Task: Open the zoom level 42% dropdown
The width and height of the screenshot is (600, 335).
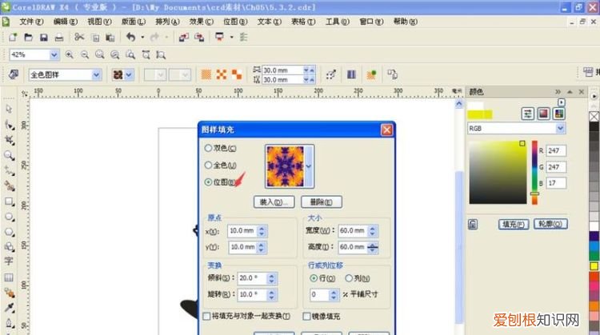Action: coord(54,54)
